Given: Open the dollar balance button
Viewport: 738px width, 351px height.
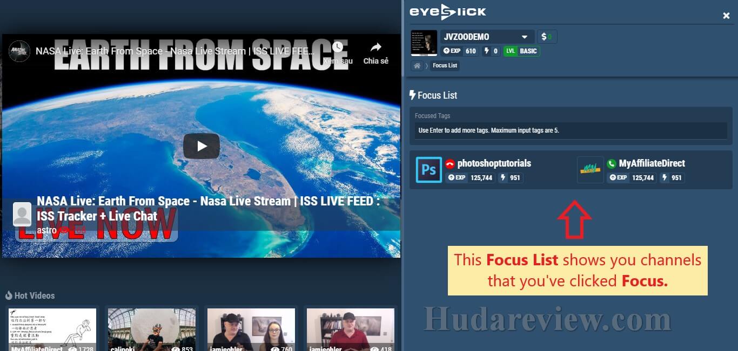Looking at the screenshot, I should [x=547, y=37].
